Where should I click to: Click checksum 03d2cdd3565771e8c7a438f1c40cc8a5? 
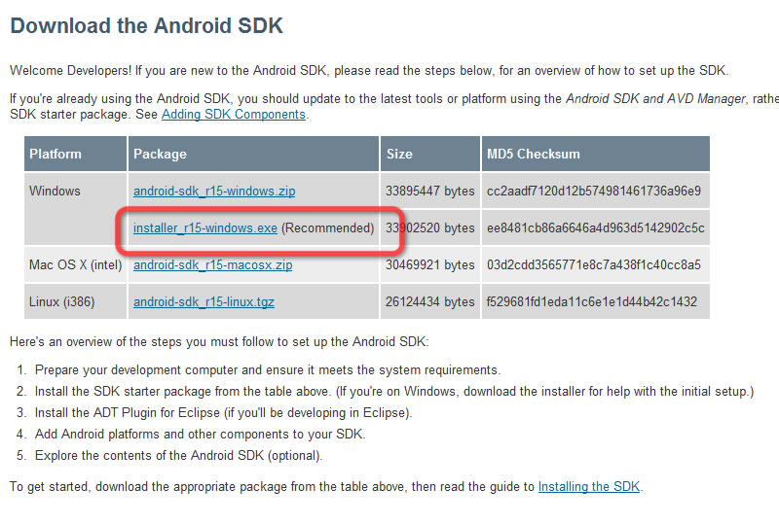point(594,265)
